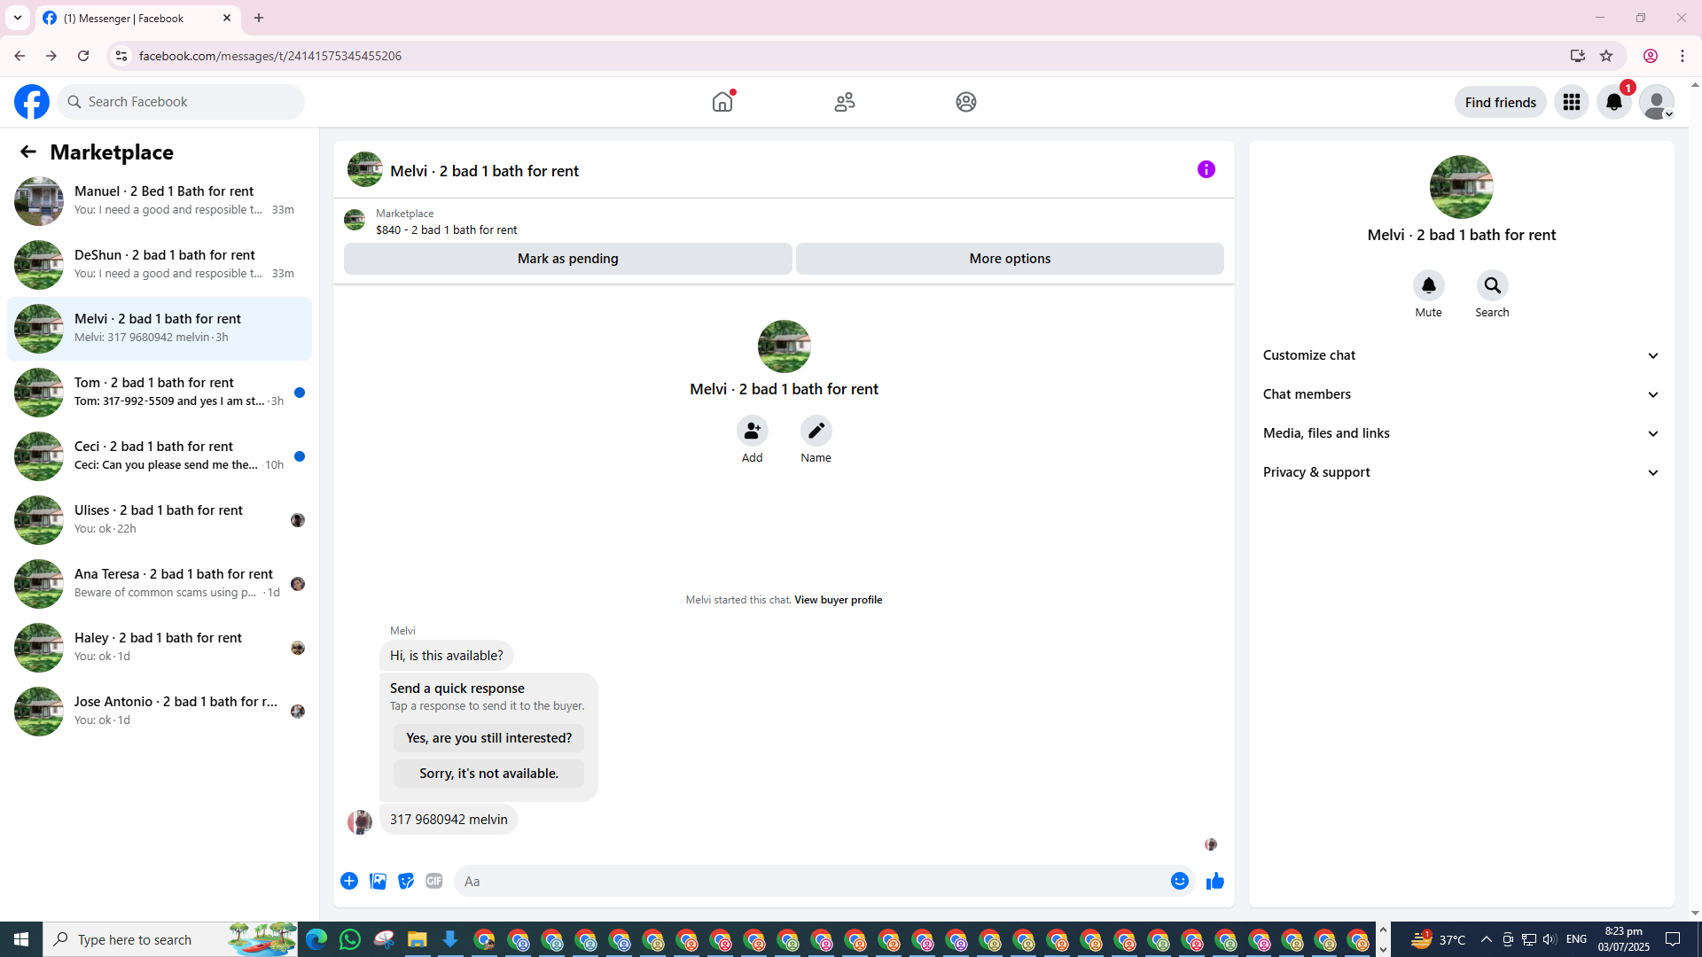This screenshot has height=957, width=1702.
Task: Open notifications bell
Action: click(x=1613, y=102)
